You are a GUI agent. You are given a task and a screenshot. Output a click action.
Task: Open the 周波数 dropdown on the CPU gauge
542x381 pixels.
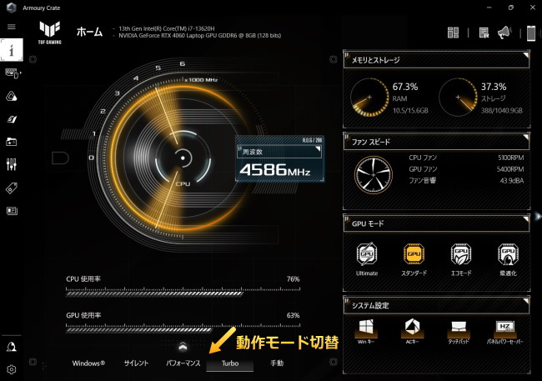tap(279, 152)
